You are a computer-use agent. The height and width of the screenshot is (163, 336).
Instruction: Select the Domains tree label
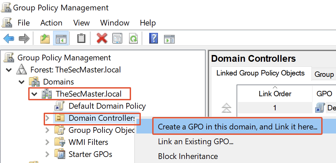pyautogui.click(x=58, y=82)
